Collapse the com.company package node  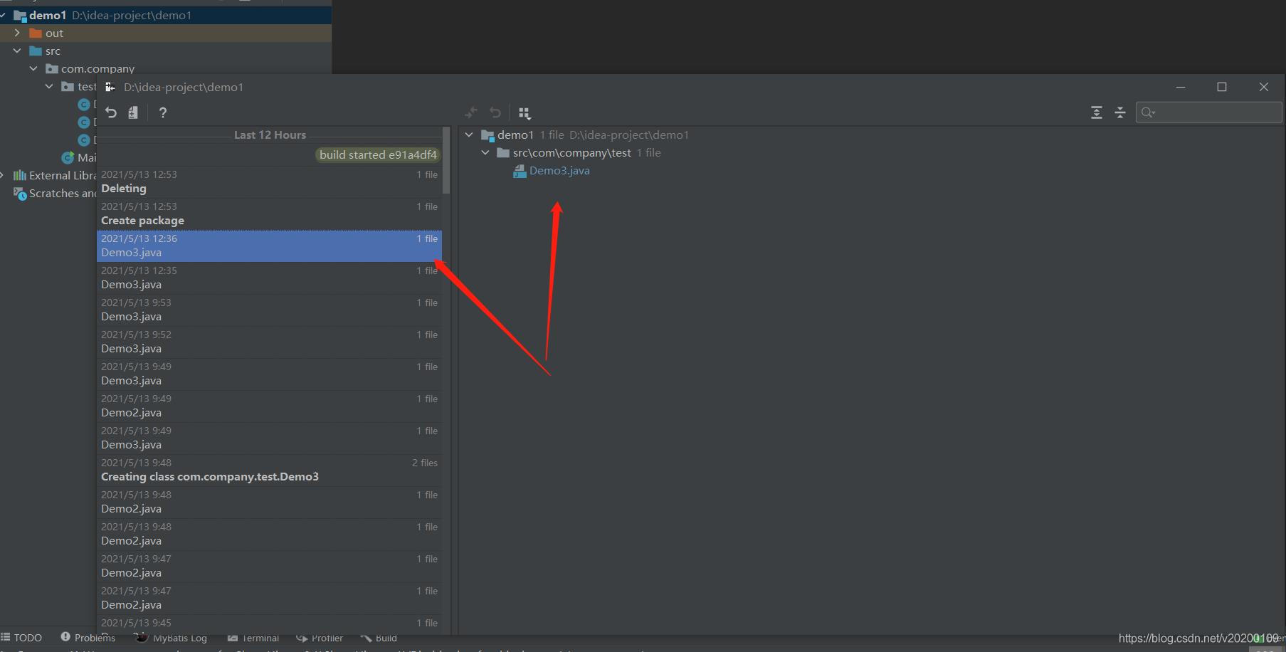(33, 68)
